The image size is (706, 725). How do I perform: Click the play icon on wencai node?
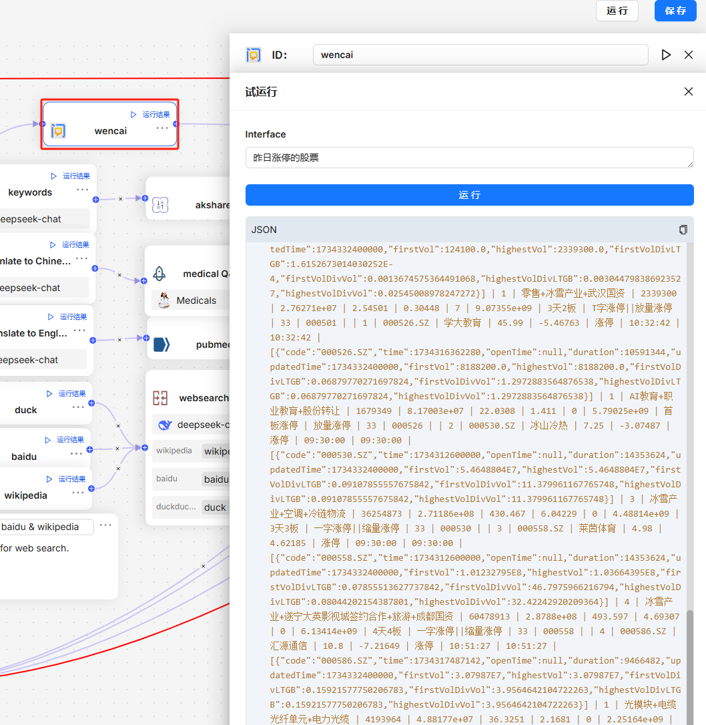pos(133,115)
